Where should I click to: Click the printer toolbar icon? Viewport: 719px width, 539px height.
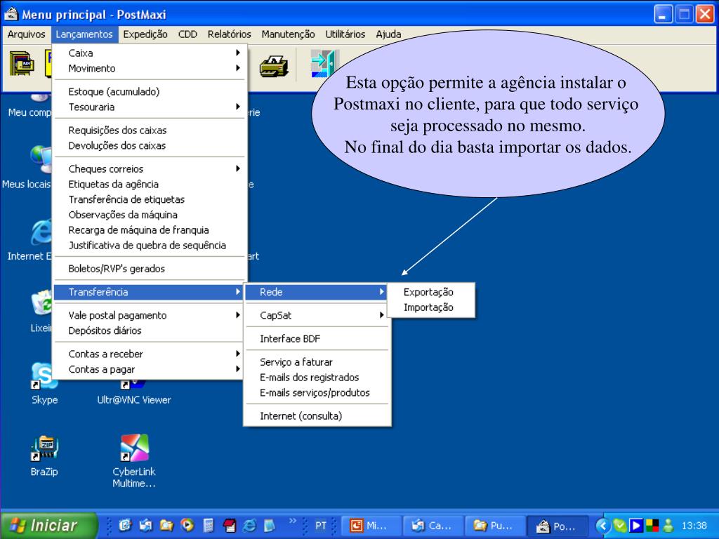pos(274,67)
